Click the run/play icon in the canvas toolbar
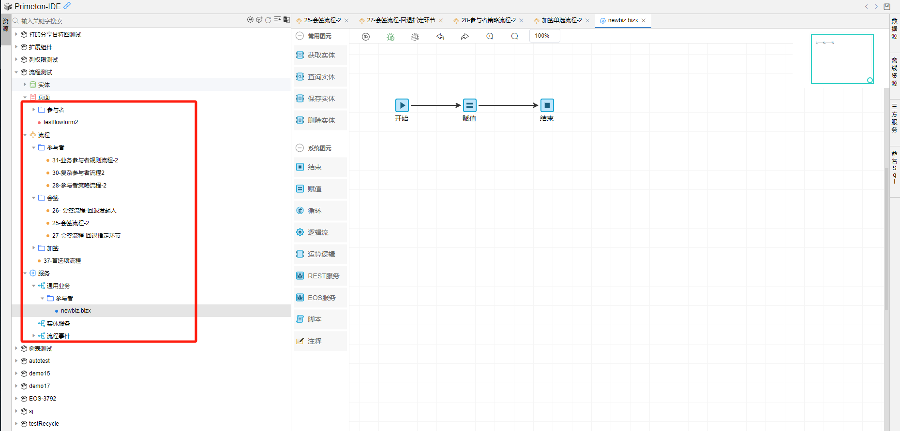 pos(366,37)
